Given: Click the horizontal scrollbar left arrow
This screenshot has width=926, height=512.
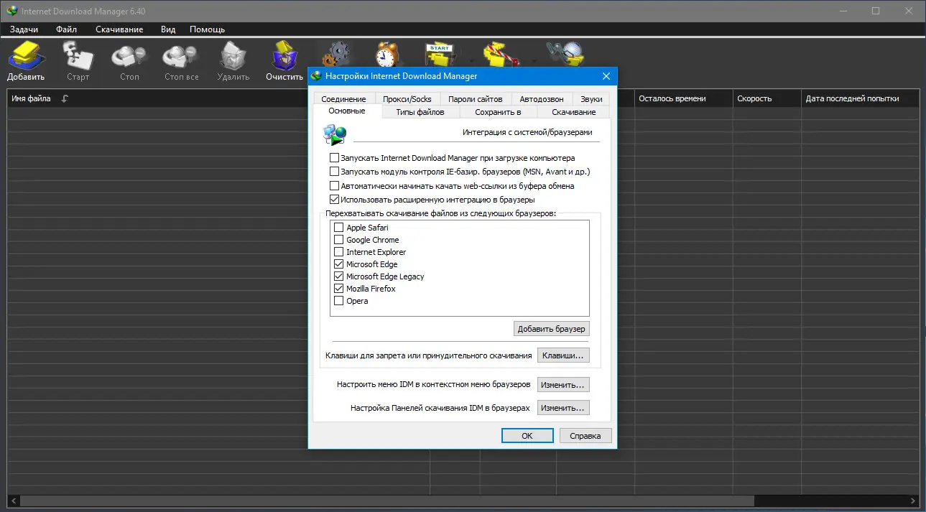Looking at the screenshot, I should click(x=13, y=501).
